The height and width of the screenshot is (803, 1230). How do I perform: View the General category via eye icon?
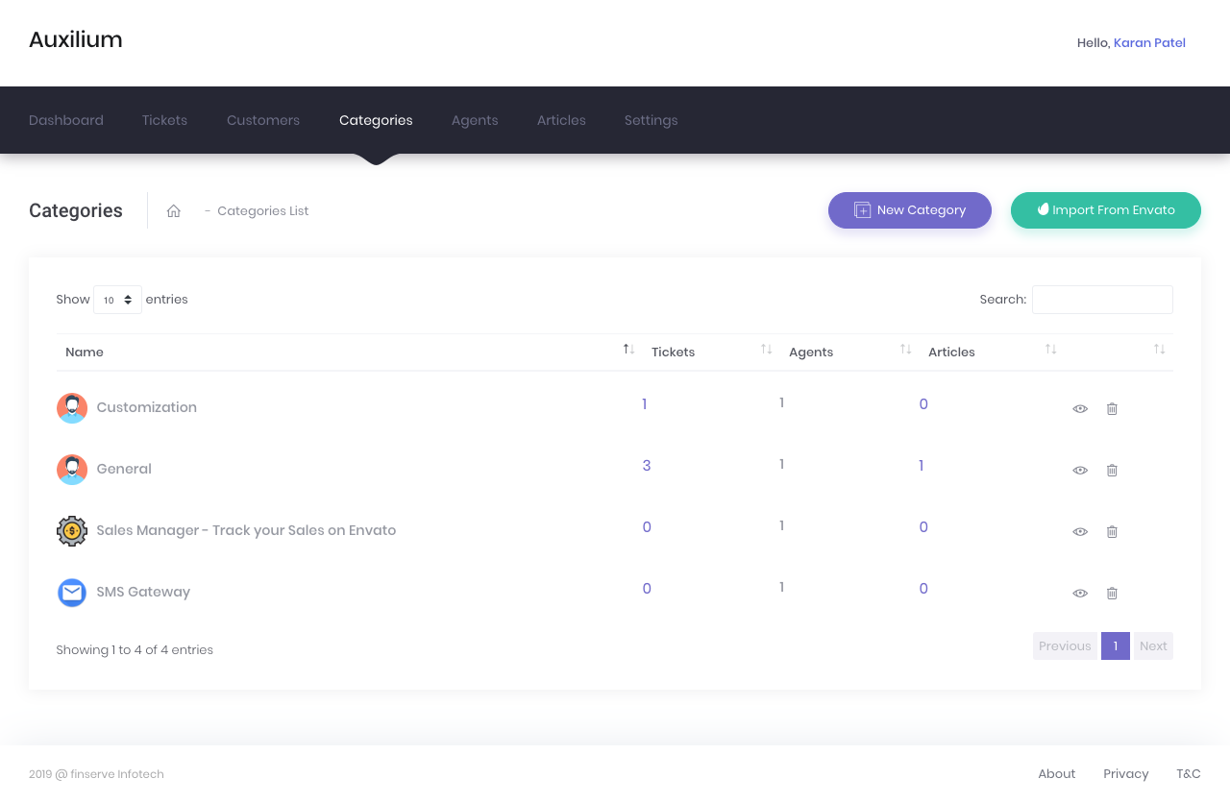1080,470
